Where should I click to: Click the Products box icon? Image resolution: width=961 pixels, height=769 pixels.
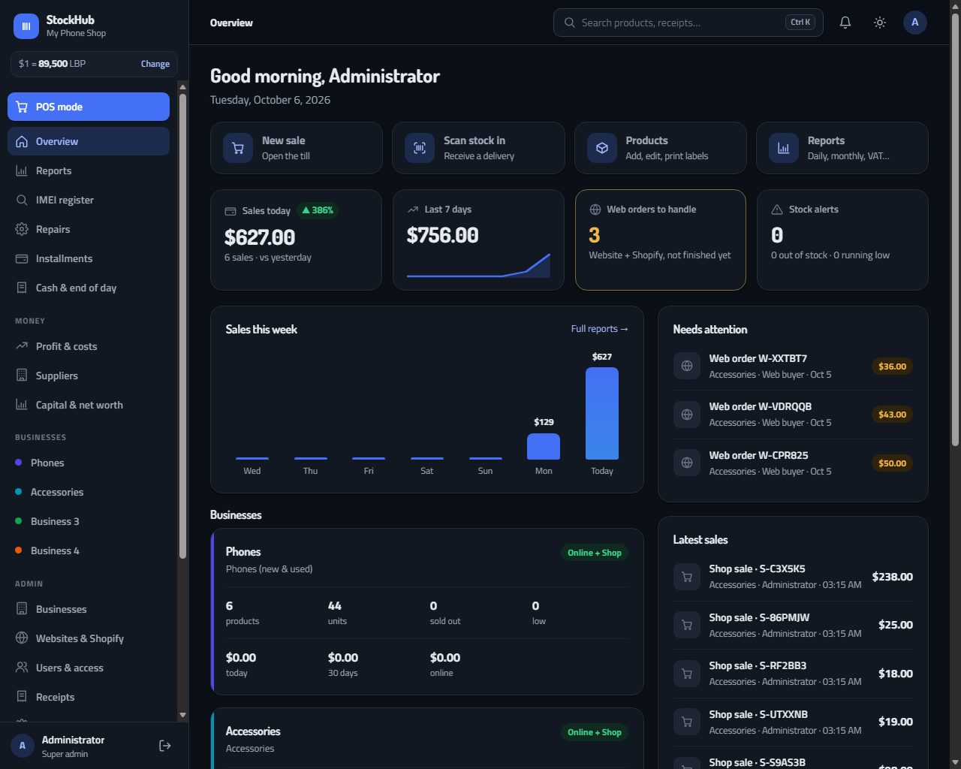(602, 148)
